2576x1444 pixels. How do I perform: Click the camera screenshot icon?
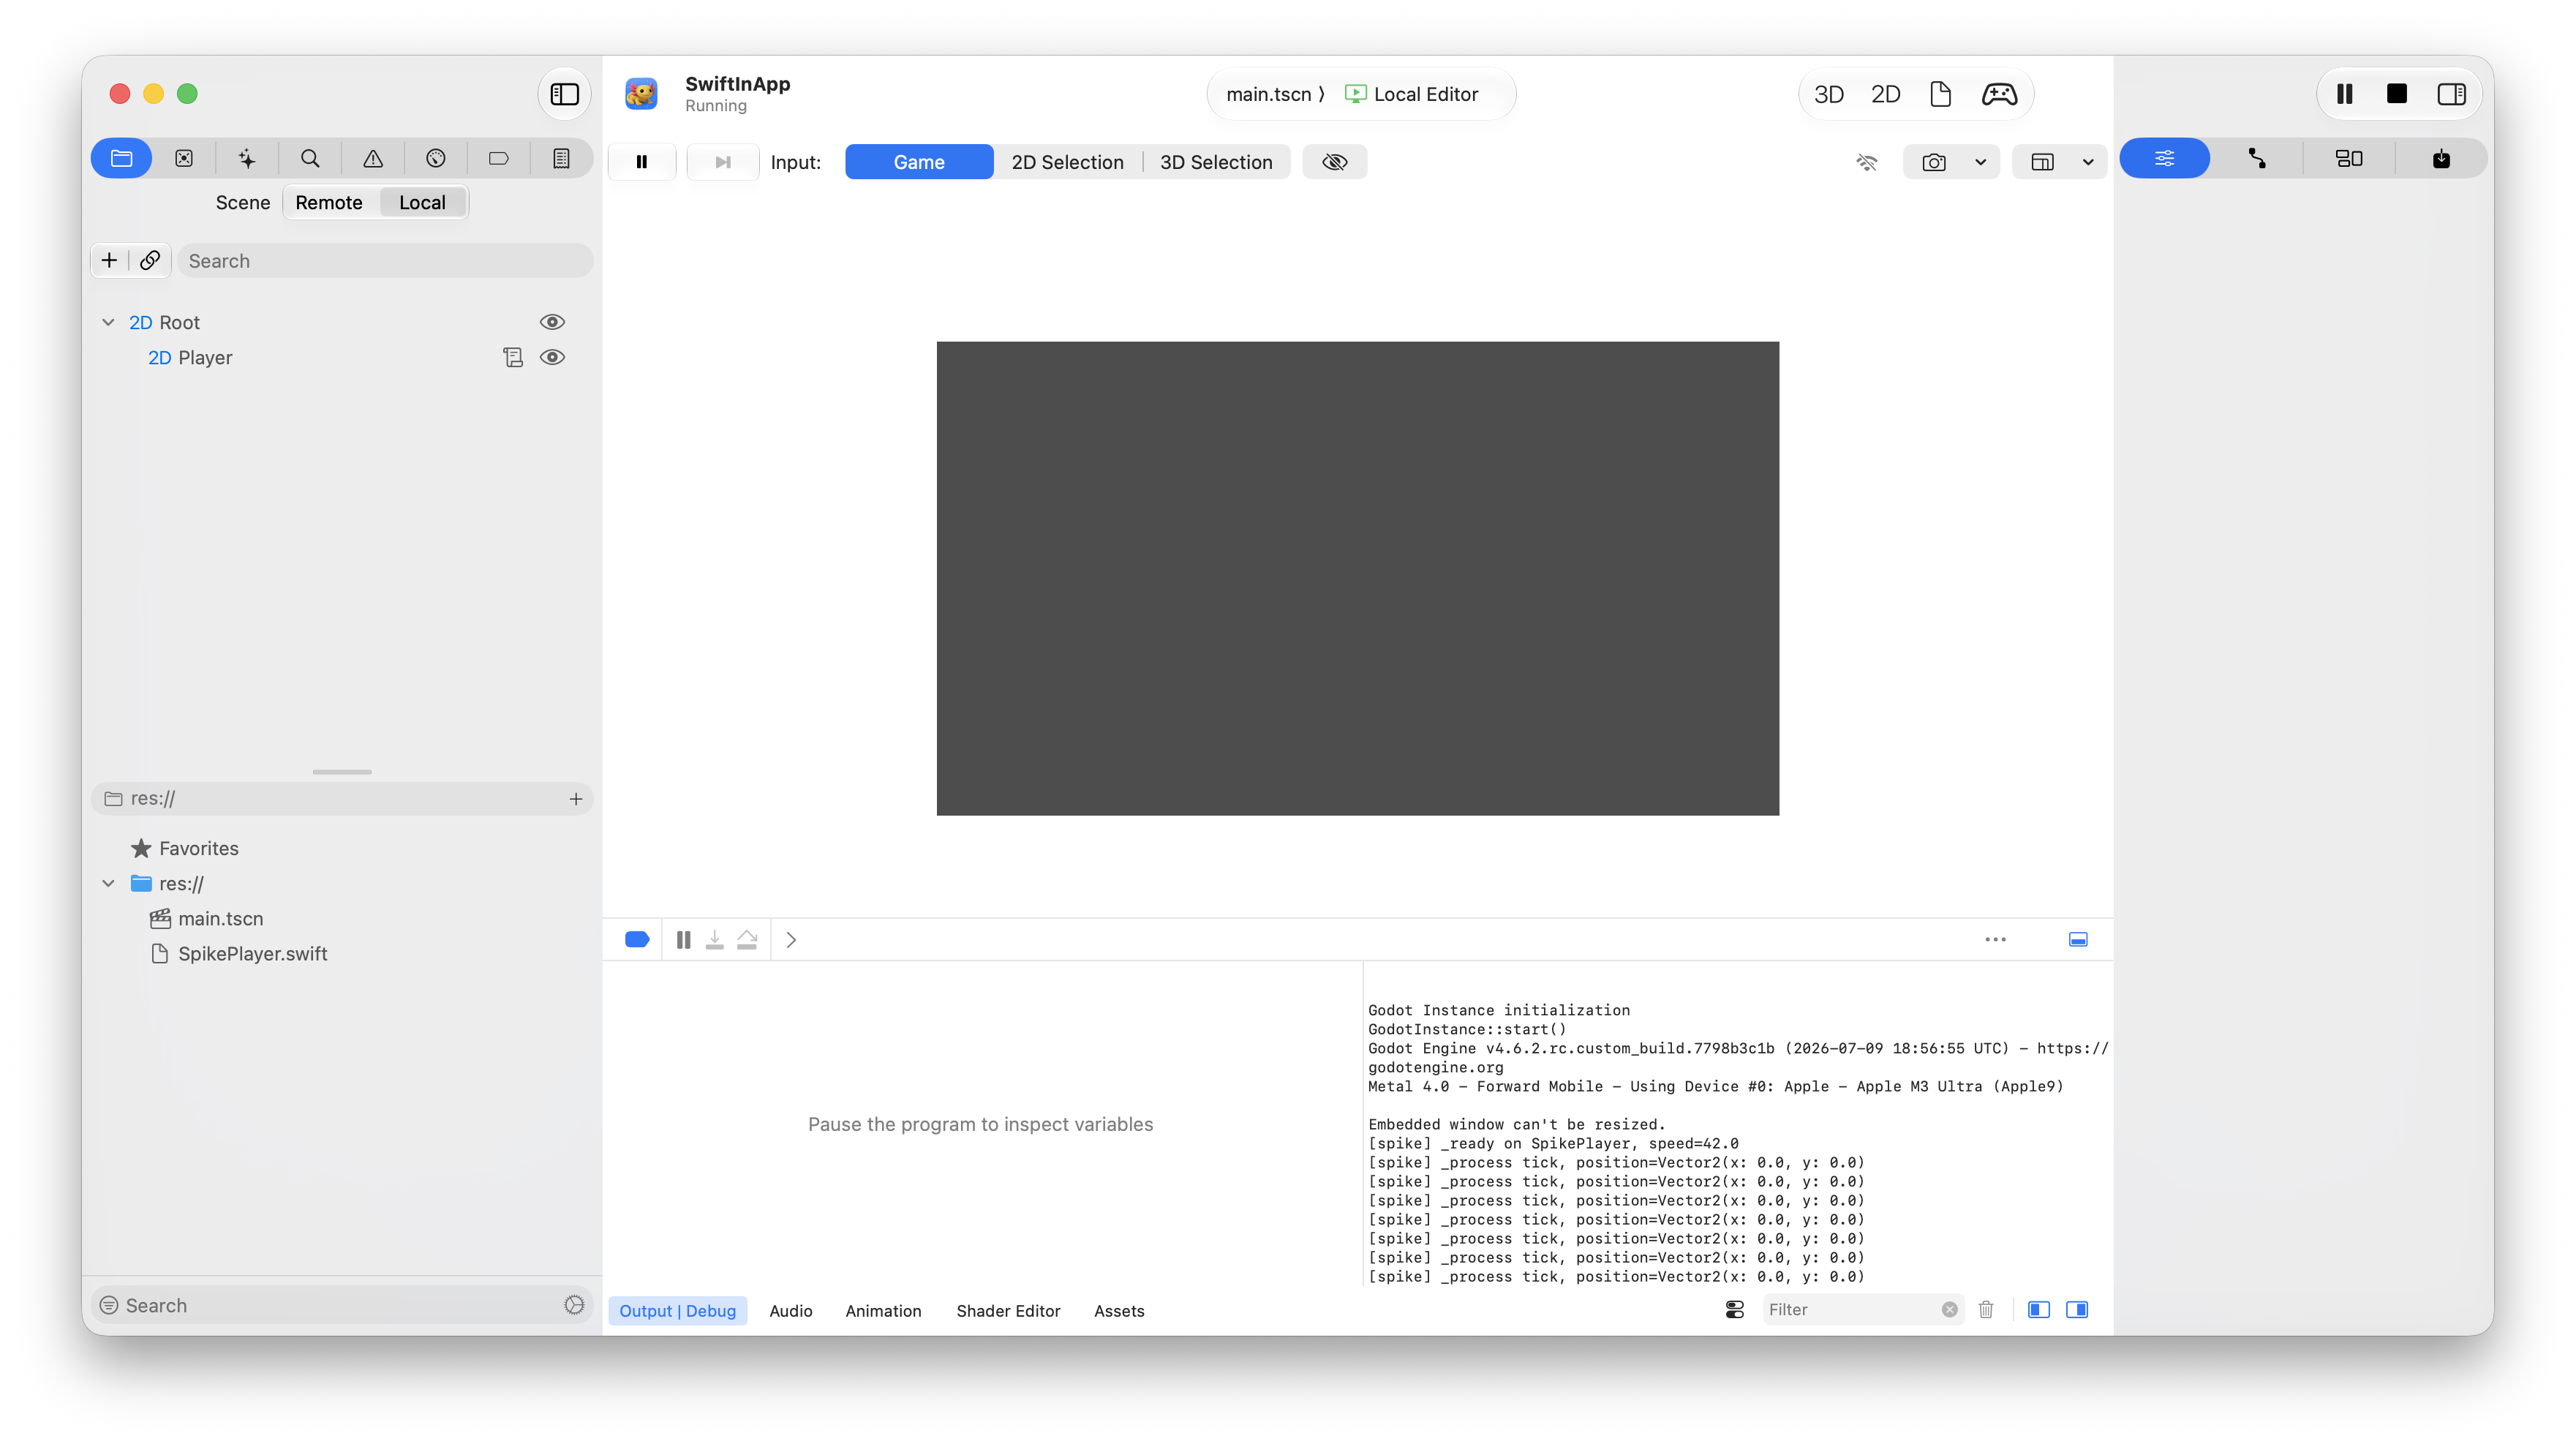1934,162
